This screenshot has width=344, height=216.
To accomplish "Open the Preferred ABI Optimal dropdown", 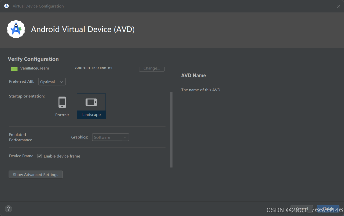I will pos(52,82).
